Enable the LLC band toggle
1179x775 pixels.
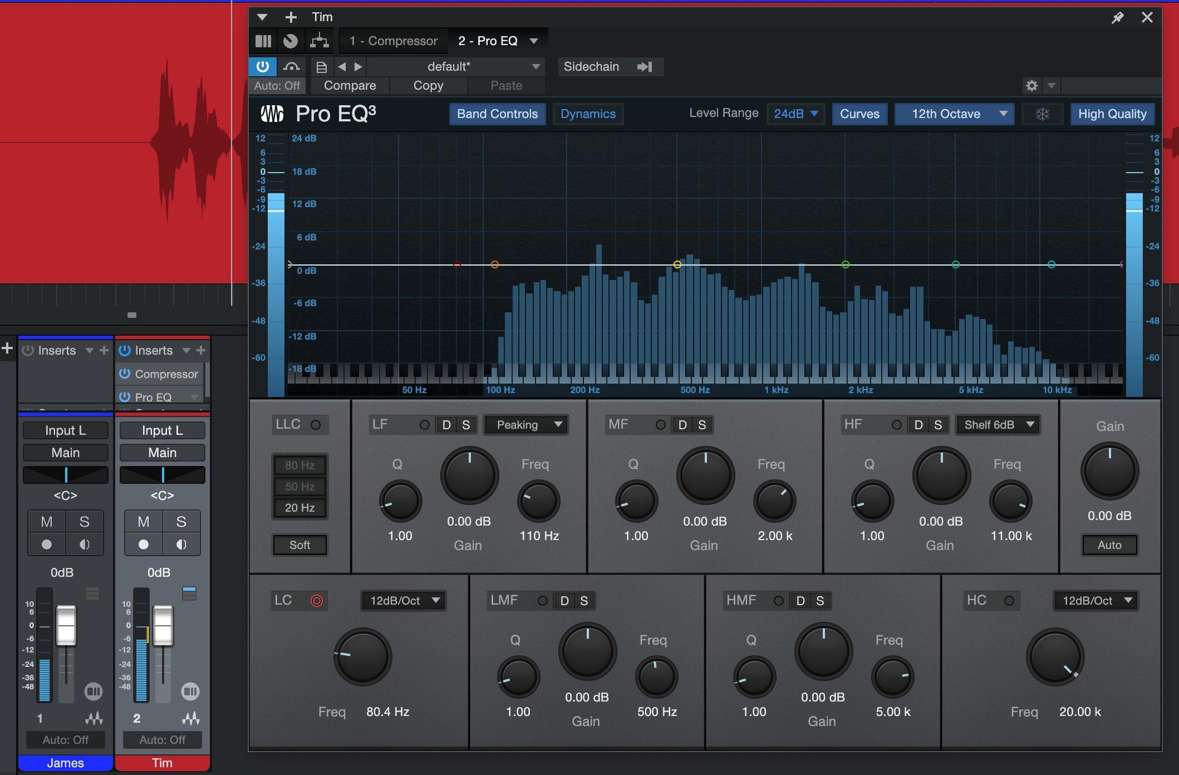pyautogui.click(x=315, y=425)
